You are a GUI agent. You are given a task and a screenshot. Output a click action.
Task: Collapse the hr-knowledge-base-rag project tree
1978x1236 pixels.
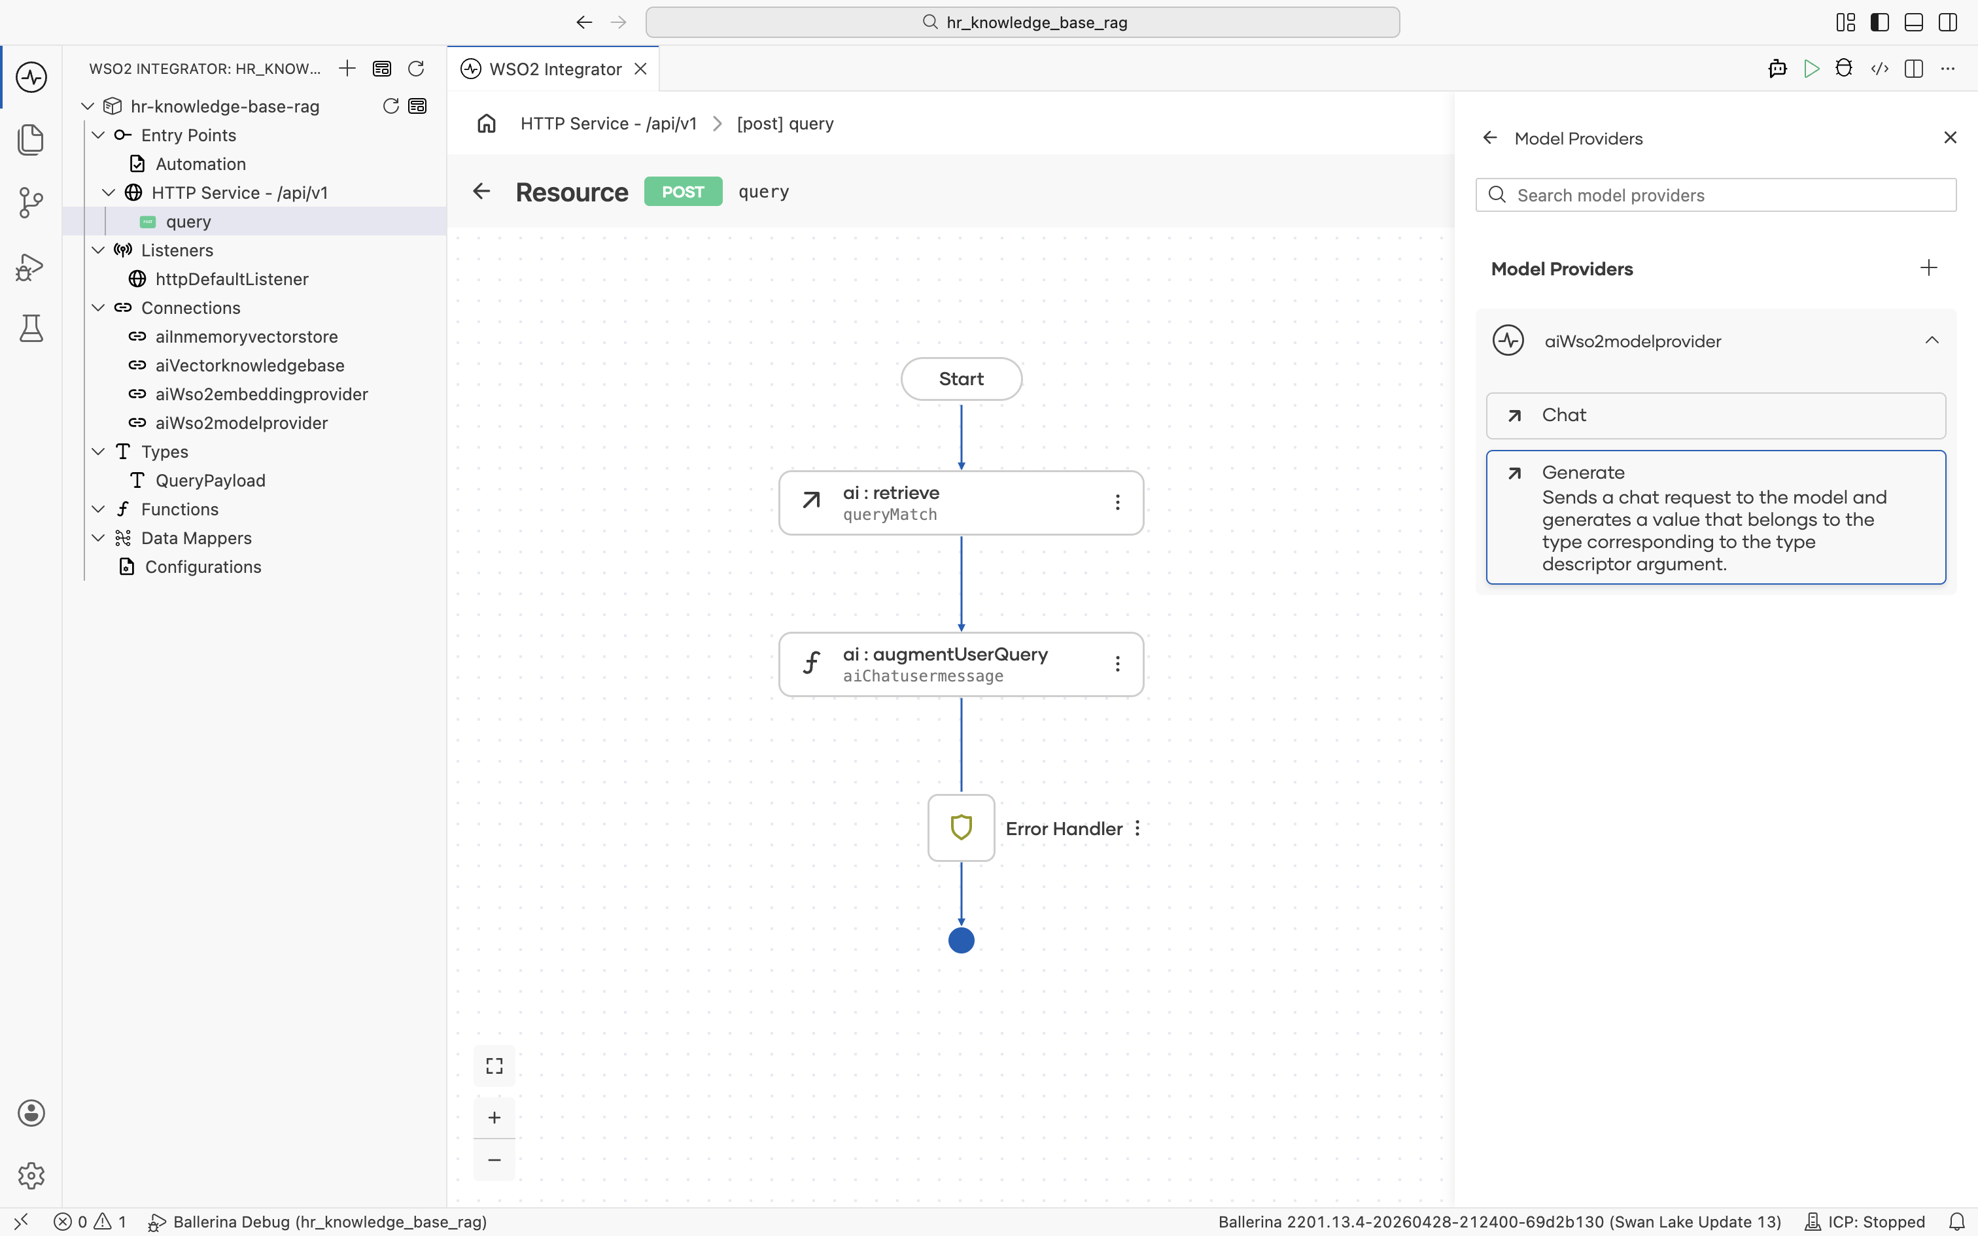pyautogui.click(x=88, y=106)
